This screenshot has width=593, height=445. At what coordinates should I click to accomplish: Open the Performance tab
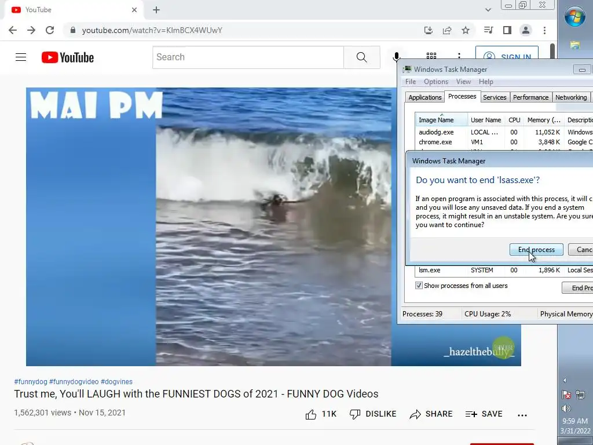(x=530, y=97)
